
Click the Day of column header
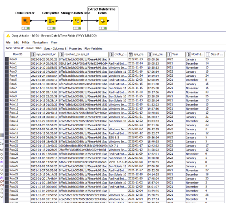click(215, 54)
